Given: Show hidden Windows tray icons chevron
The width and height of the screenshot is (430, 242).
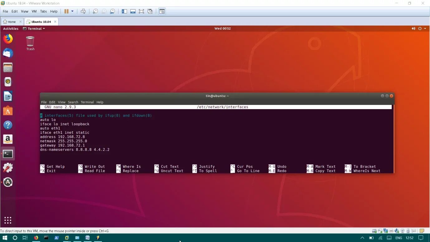Looking at the screenshot, I should [x=362, y=238].
